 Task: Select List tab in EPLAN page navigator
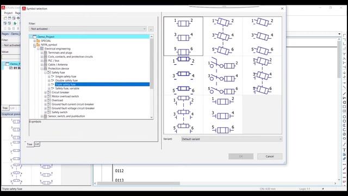pos(13,108)
